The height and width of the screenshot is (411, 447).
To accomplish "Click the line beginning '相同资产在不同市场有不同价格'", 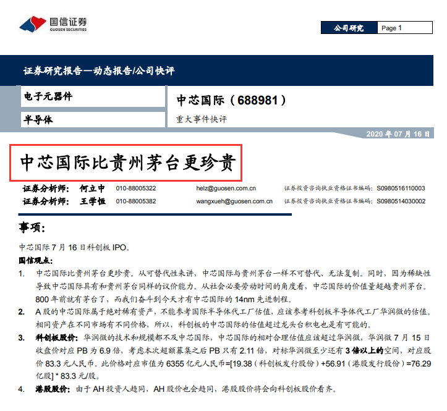I will 204,324.
